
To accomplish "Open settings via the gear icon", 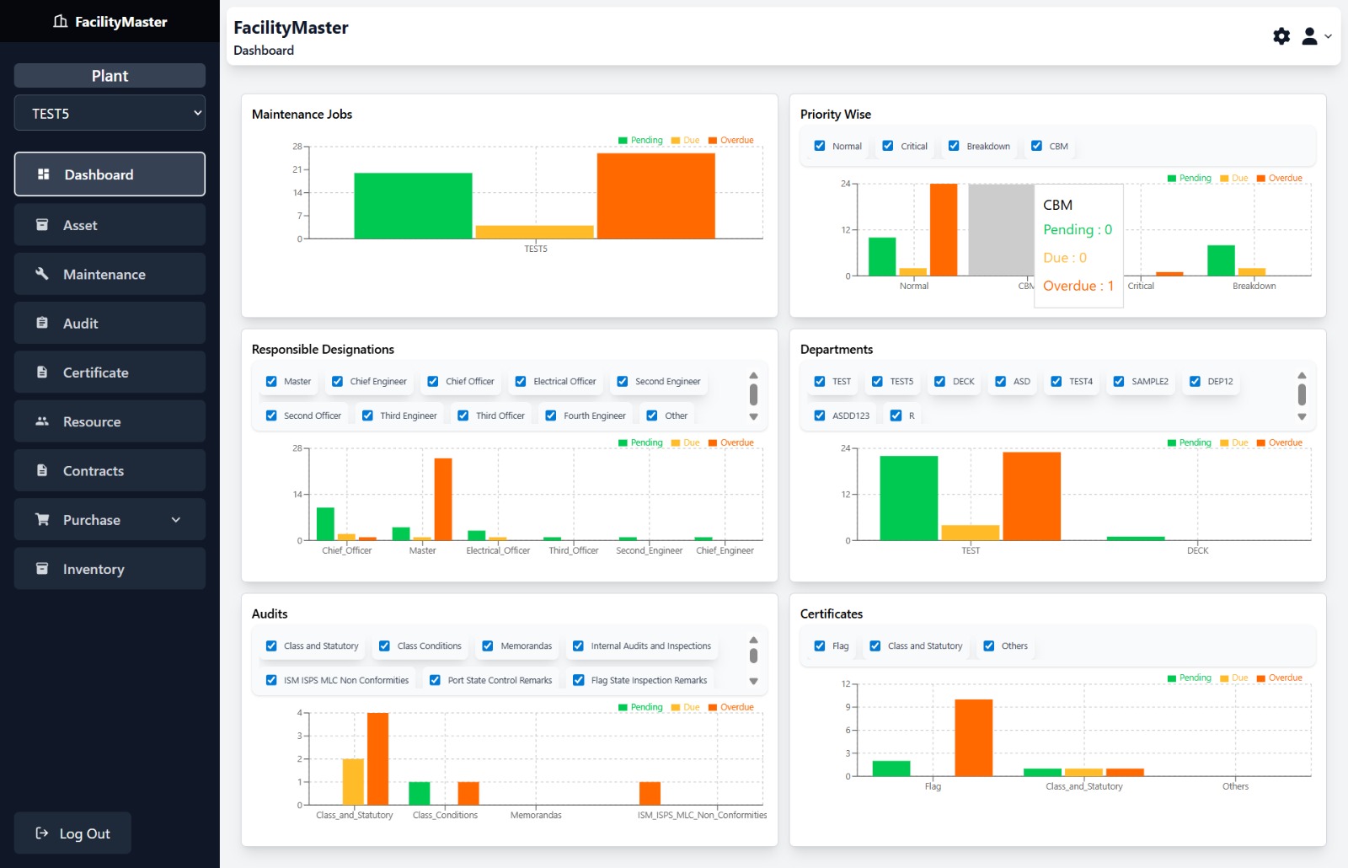I will coord(1281,36).
